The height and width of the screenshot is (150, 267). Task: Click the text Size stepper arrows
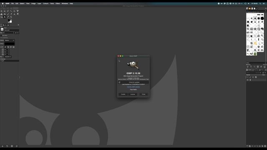point(13,32)
